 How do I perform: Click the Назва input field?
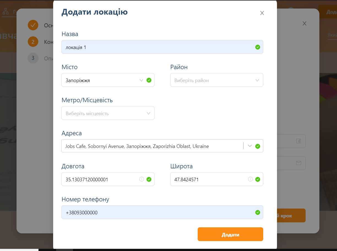pyautogui.click(x=162, y=47)
